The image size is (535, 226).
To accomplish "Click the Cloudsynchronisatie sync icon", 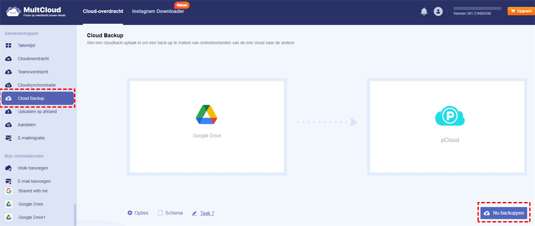I will click(x=8, y=85).
